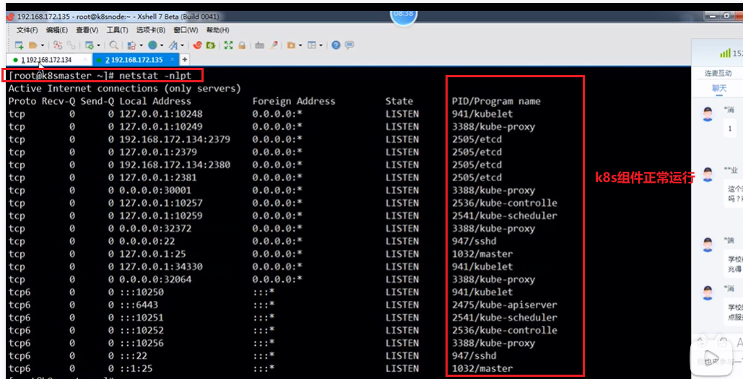Expand the Open Session dropdown arrow
Image resolution: width=743 pixels, height=379 pixels.
click(x=42, y=45)
